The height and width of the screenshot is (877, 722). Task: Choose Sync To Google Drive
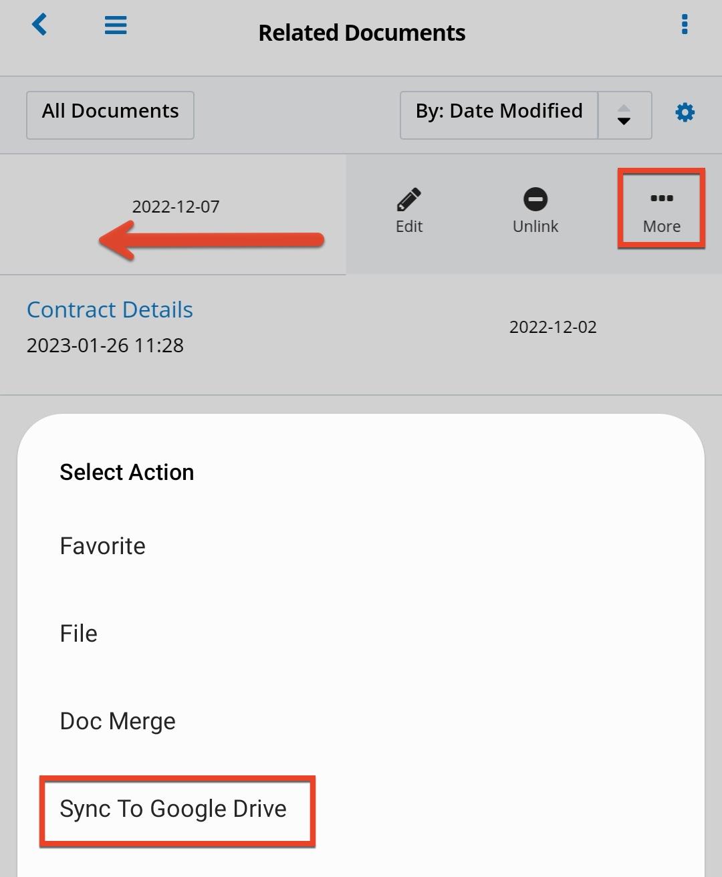click(x=174, y=809)
